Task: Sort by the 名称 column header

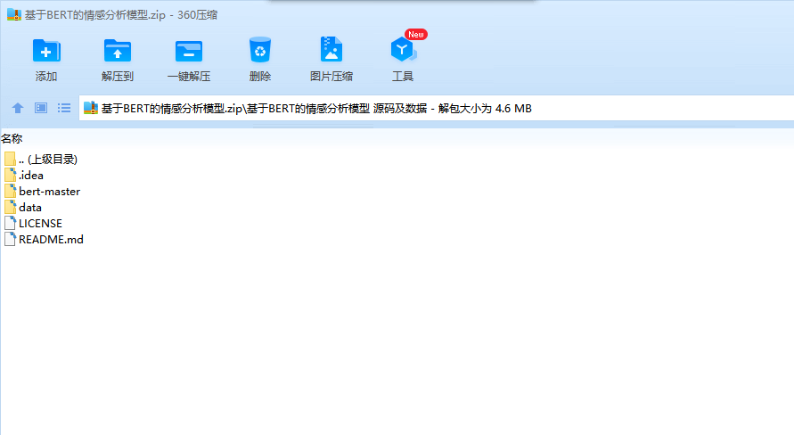Action: pyautogui.click(x=12, y=138)
